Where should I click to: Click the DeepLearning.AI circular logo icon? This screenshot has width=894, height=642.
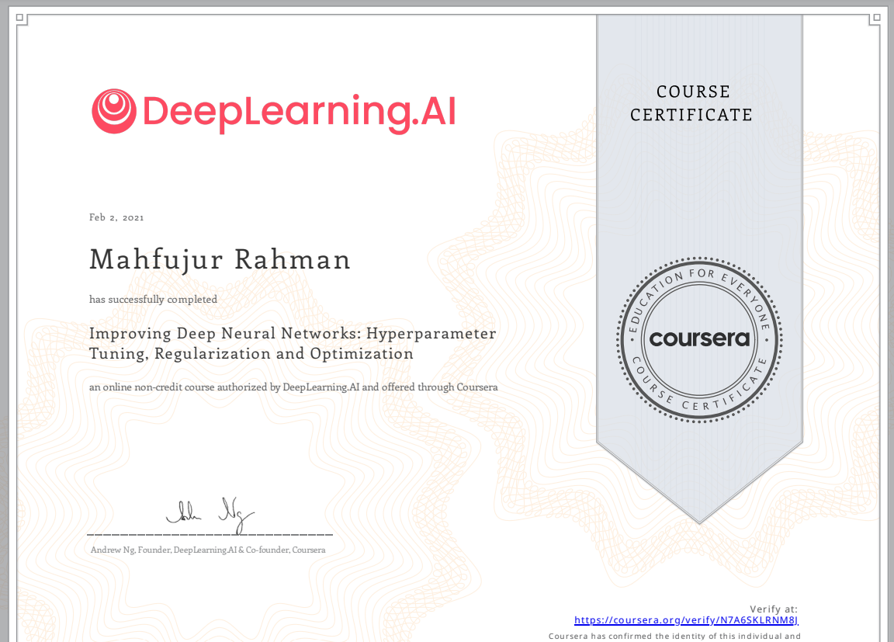[x=114, y=111]
